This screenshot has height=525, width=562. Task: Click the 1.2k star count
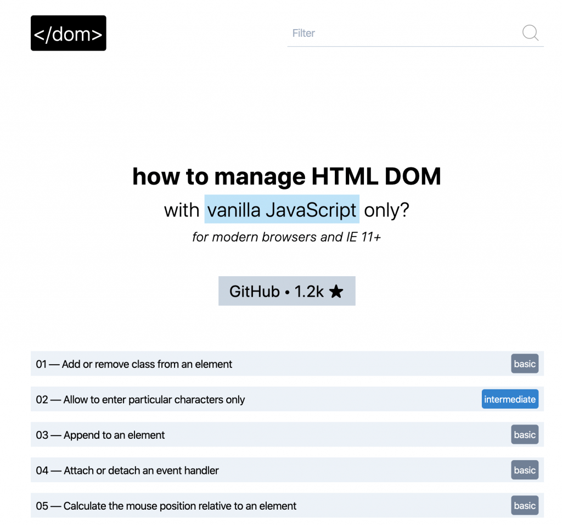click(x=309, y=292)
